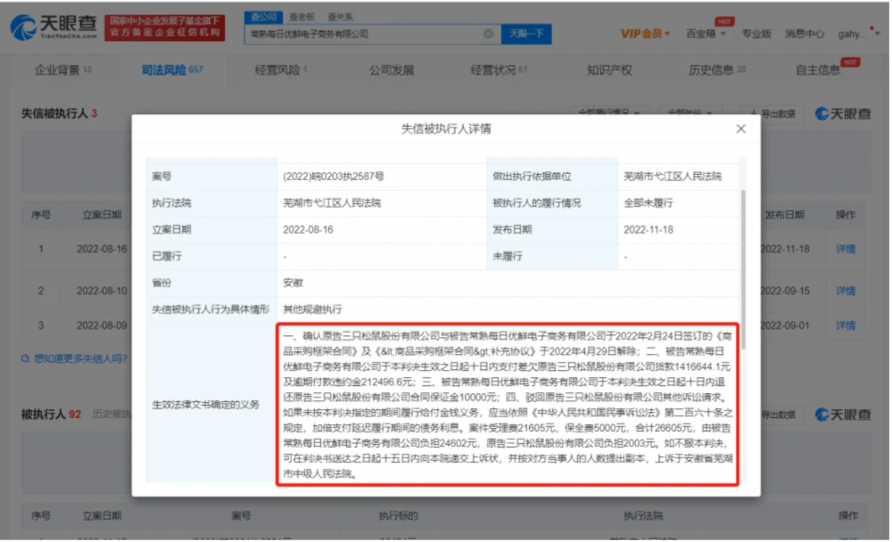Click the dialog's 立案日期 value 2022-08-16
The height and width of the screenshot is (542, 892).
pos(308,230)
